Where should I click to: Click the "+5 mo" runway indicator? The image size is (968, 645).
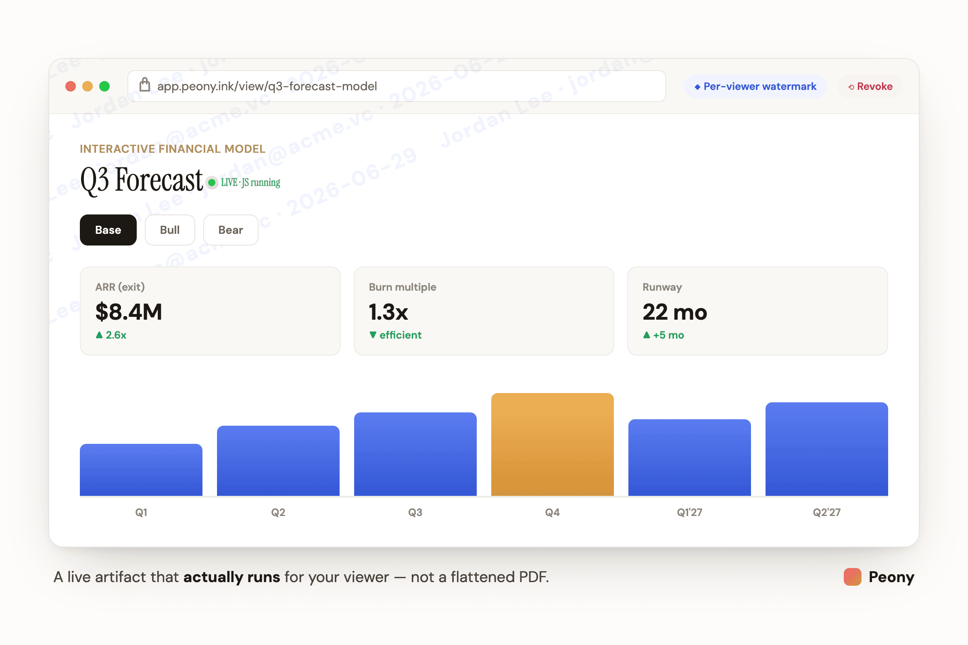663,335
